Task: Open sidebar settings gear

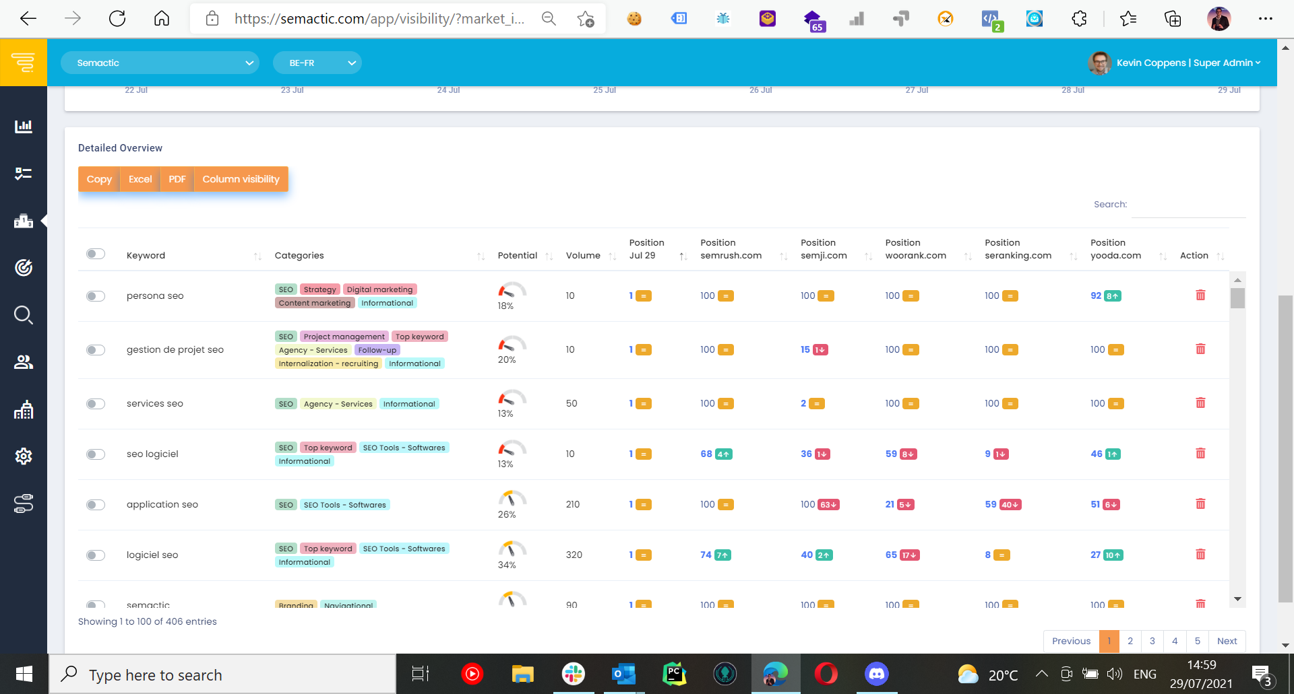Action: tap(24, 456)
